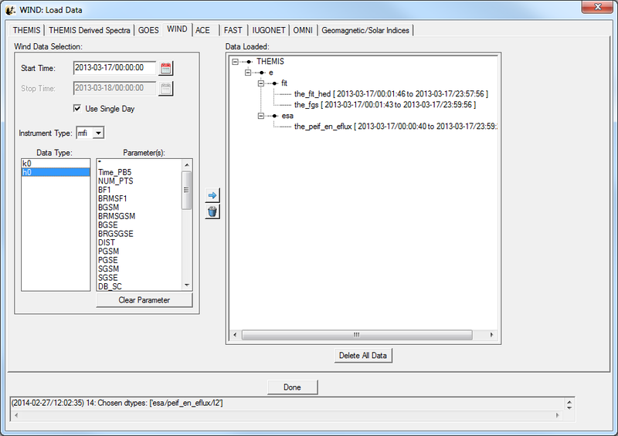This screenshot has width=618, height=436.
Task: Open the Geomagnetic/Solar Indices tab
Action: point(365,30)
